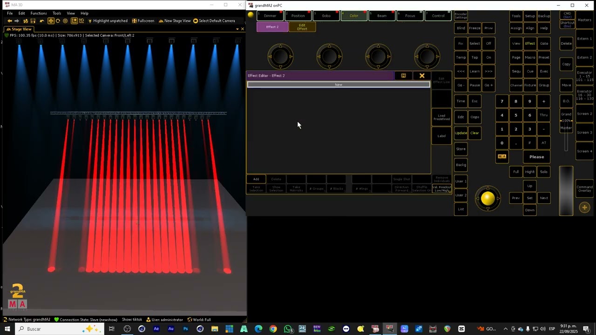The image size is (596, 335).
Task: Click the Store key
Action: pos(461,149)
